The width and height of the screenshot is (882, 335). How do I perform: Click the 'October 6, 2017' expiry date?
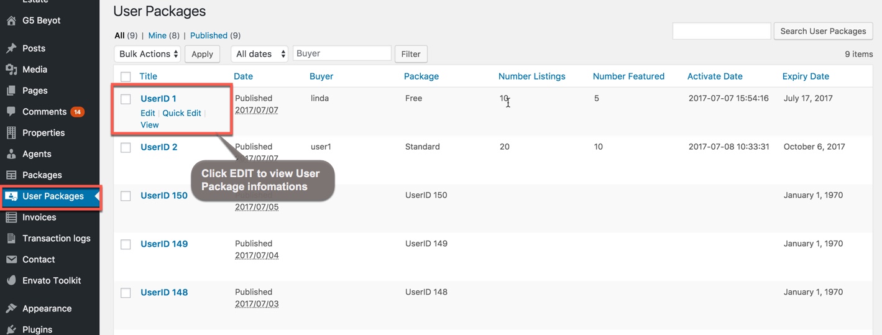[814, 147]
